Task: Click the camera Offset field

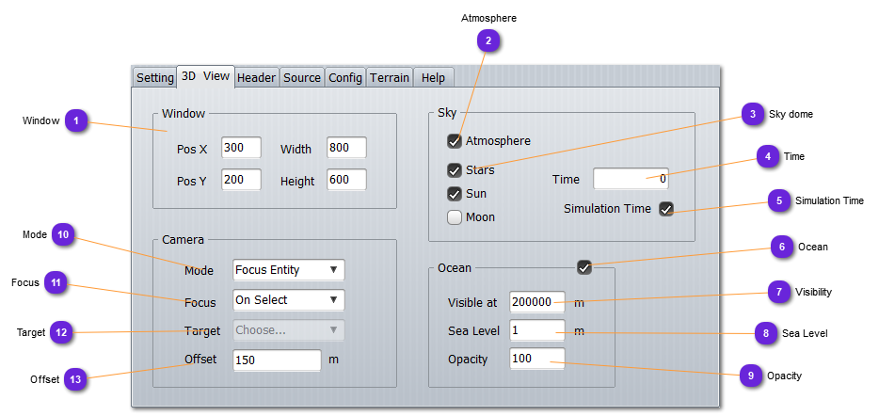Action: point(277,360)
